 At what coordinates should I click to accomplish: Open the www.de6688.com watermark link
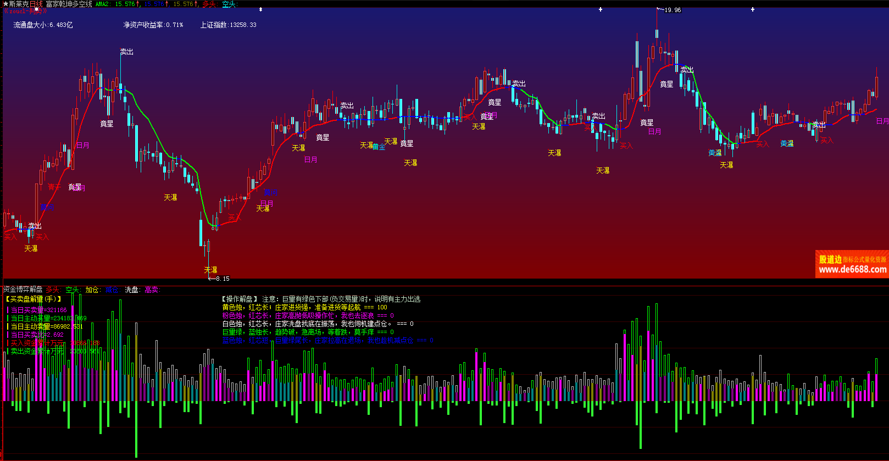point(852,269)
